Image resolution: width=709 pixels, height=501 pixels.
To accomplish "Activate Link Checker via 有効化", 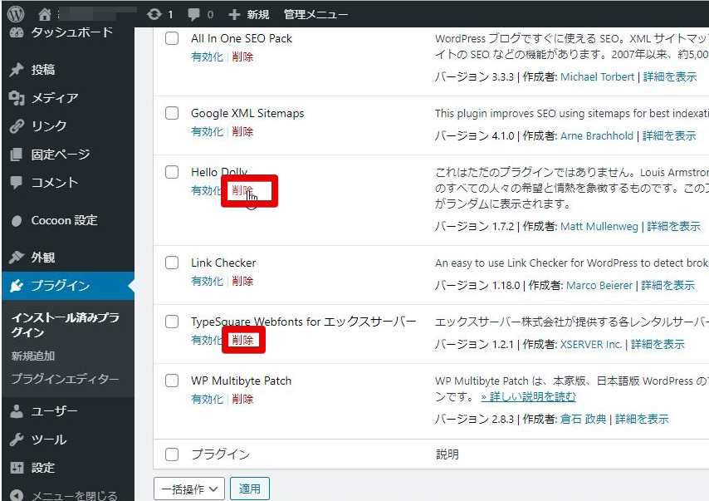I will click(207, 281).
